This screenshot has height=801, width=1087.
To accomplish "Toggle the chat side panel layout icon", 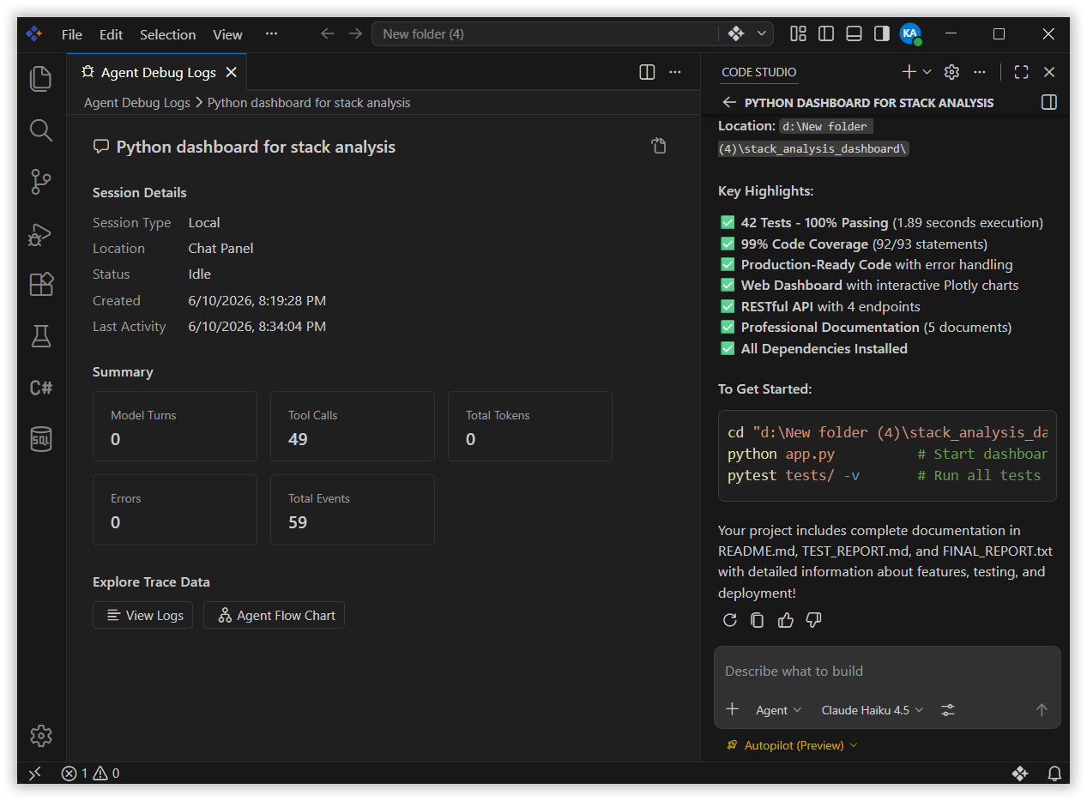I will [1048, 102].
